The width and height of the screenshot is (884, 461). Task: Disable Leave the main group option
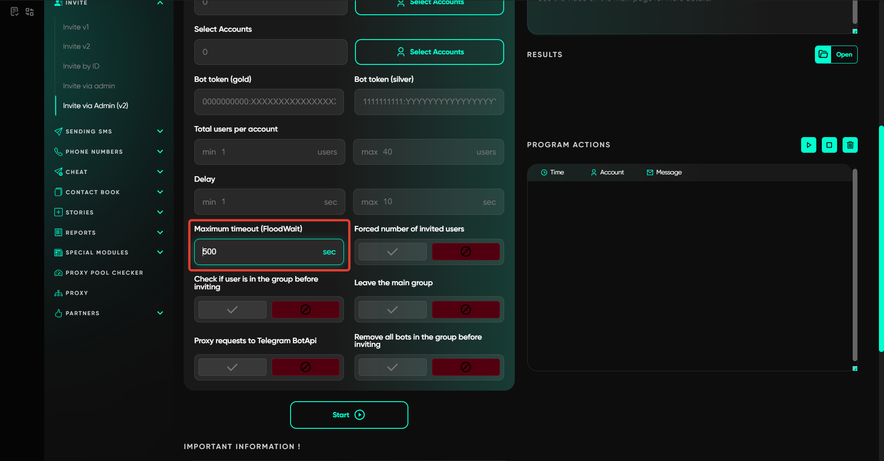(x=465, y=310)
